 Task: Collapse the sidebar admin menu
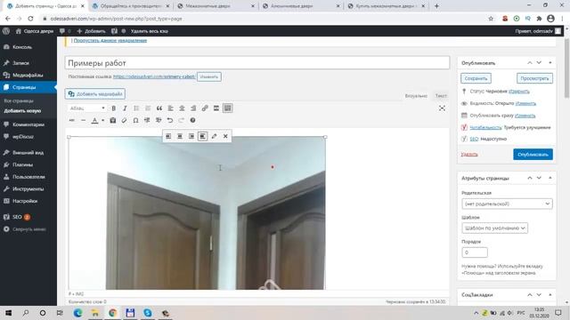[x=25, y=229]
